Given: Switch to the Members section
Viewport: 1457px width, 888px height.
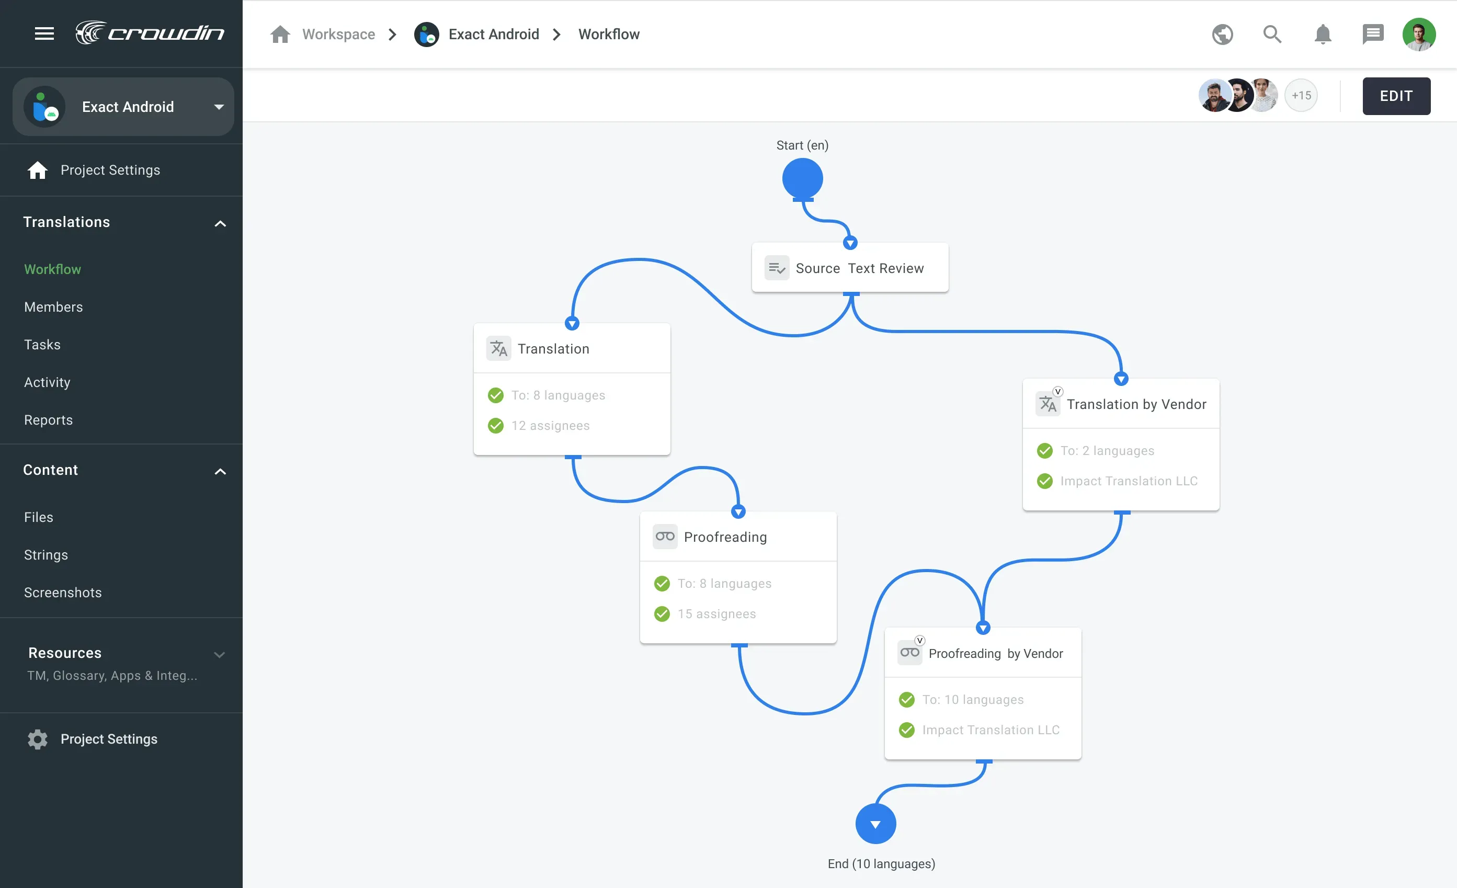Looking at the screenshot, I should coord(53,307).
